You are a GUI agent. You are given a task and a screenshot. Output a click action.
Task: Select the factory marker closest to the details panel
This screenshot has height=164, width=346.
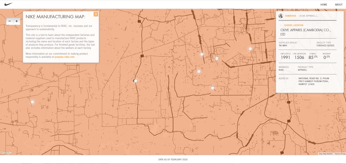[250, 49]
